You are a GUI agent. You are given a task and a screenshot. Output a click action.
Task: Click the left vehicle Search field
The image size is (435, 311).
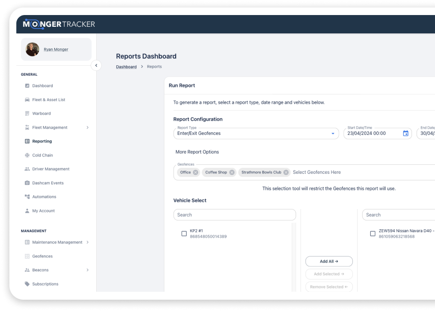click(235, 215)
